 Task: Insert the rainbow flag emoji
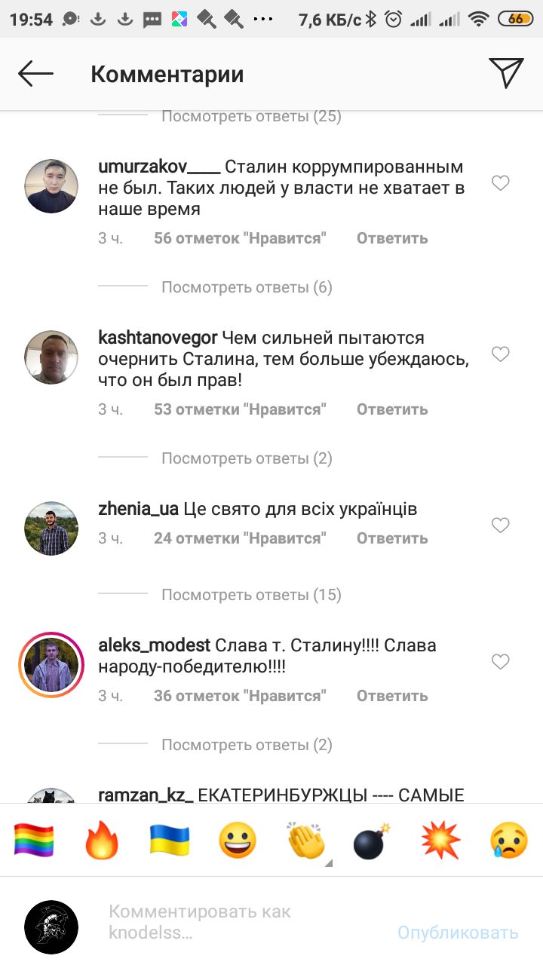[34, 840]
